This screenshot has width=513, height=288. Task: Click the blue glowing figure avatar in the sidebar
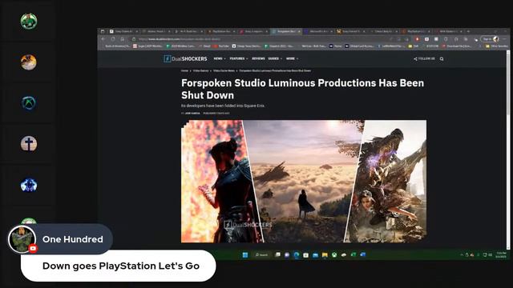coord(29,185)
